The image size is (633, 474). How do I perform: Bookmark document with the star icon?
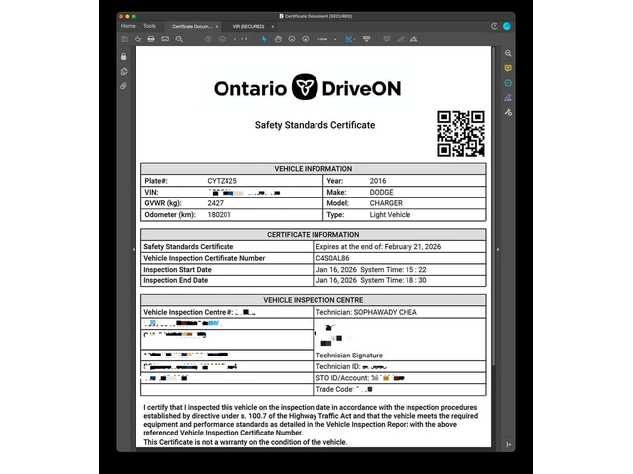pos(137,39)
